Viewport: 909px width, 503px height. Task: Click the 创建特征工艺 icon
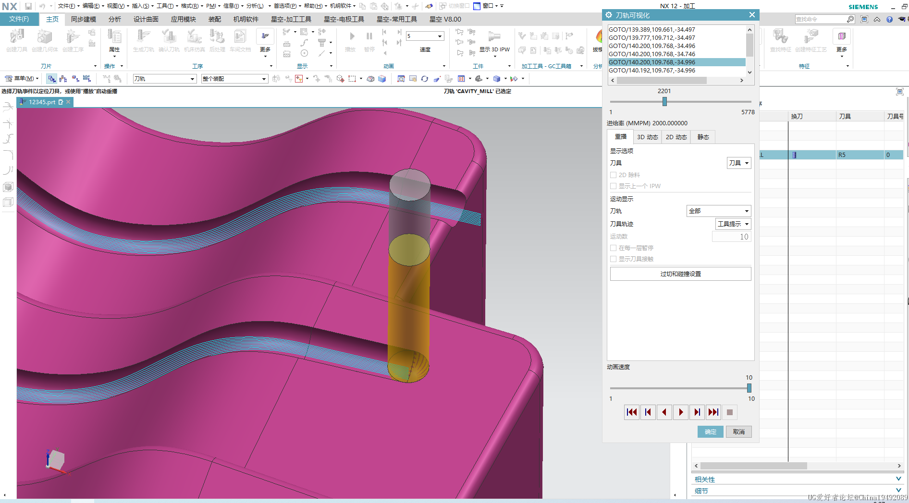tap(811, 36)
